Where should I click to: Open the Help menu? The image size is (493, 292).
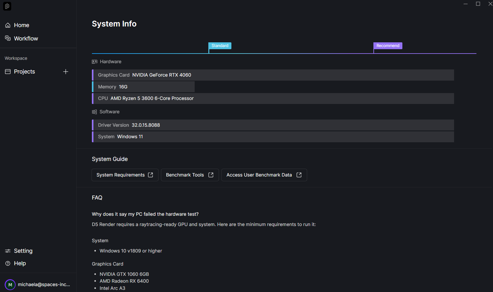pos(20,263)
